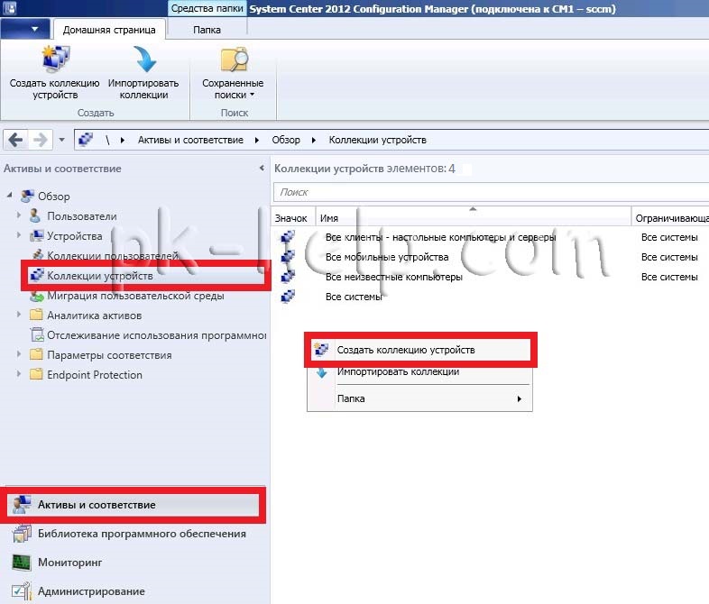Click icon of Все системы collection row
Viewport: 709px width, 604px height.
tap(288, 297)
